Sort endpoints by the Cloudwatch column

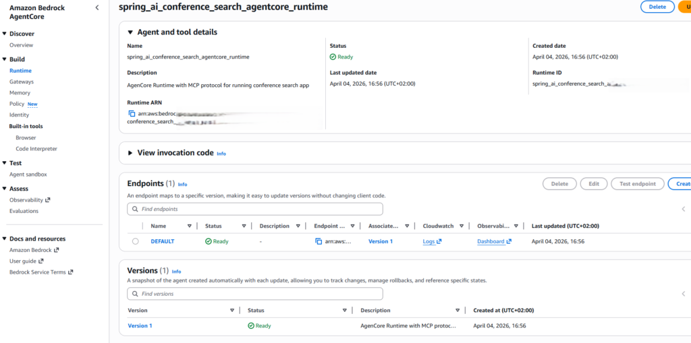[462, 226]
